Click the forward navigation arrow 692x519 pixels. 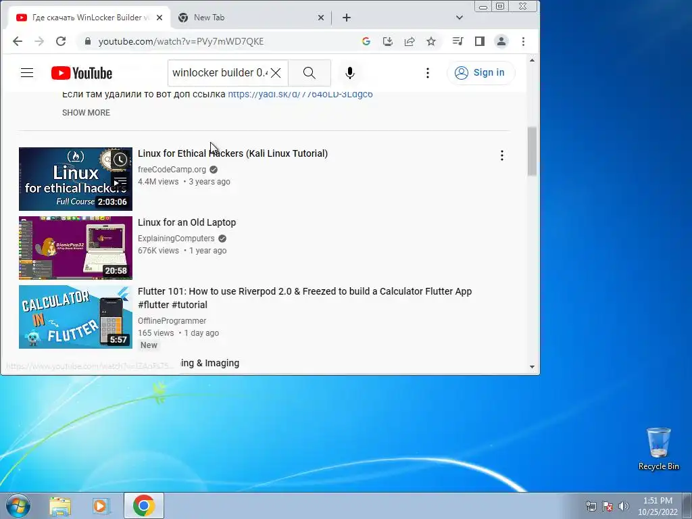[39, 41]
